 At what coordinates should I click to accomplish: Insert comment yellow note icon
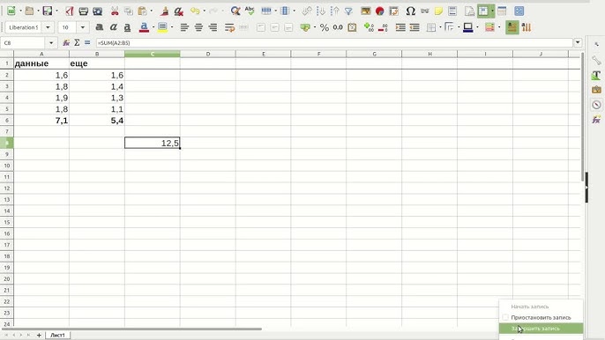click(438, 11)
